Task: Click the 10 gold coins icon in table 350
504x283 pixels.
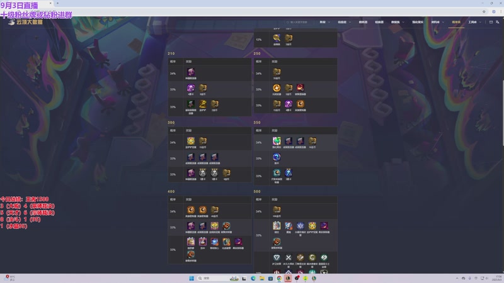Action: coord(312,140)
